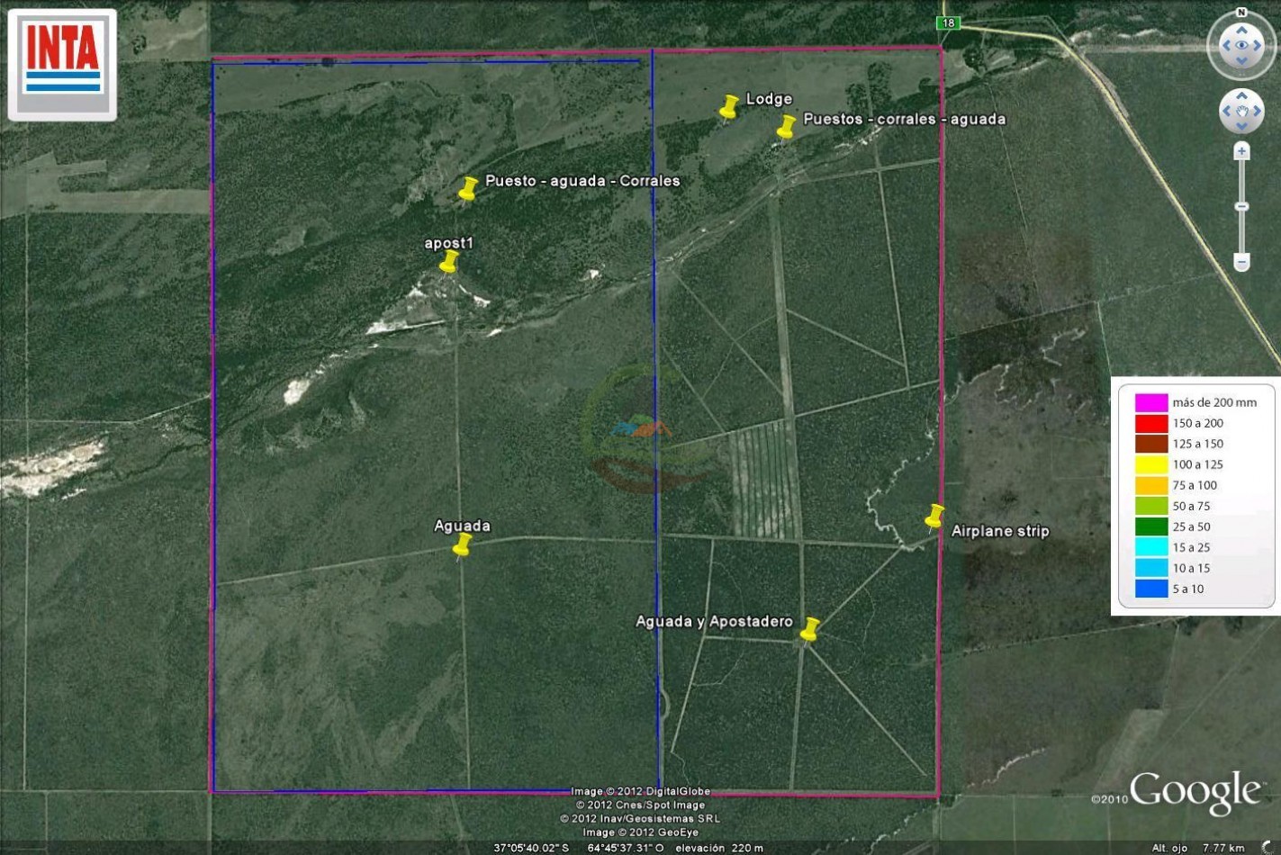
Task: Reset north using the N compass marker
Action: [1241, 13]
